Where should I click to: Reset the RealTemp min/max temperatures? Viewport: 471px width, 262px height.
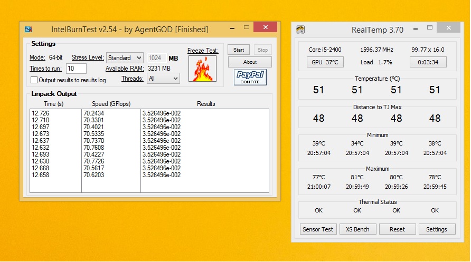click(x=397, y=229)
